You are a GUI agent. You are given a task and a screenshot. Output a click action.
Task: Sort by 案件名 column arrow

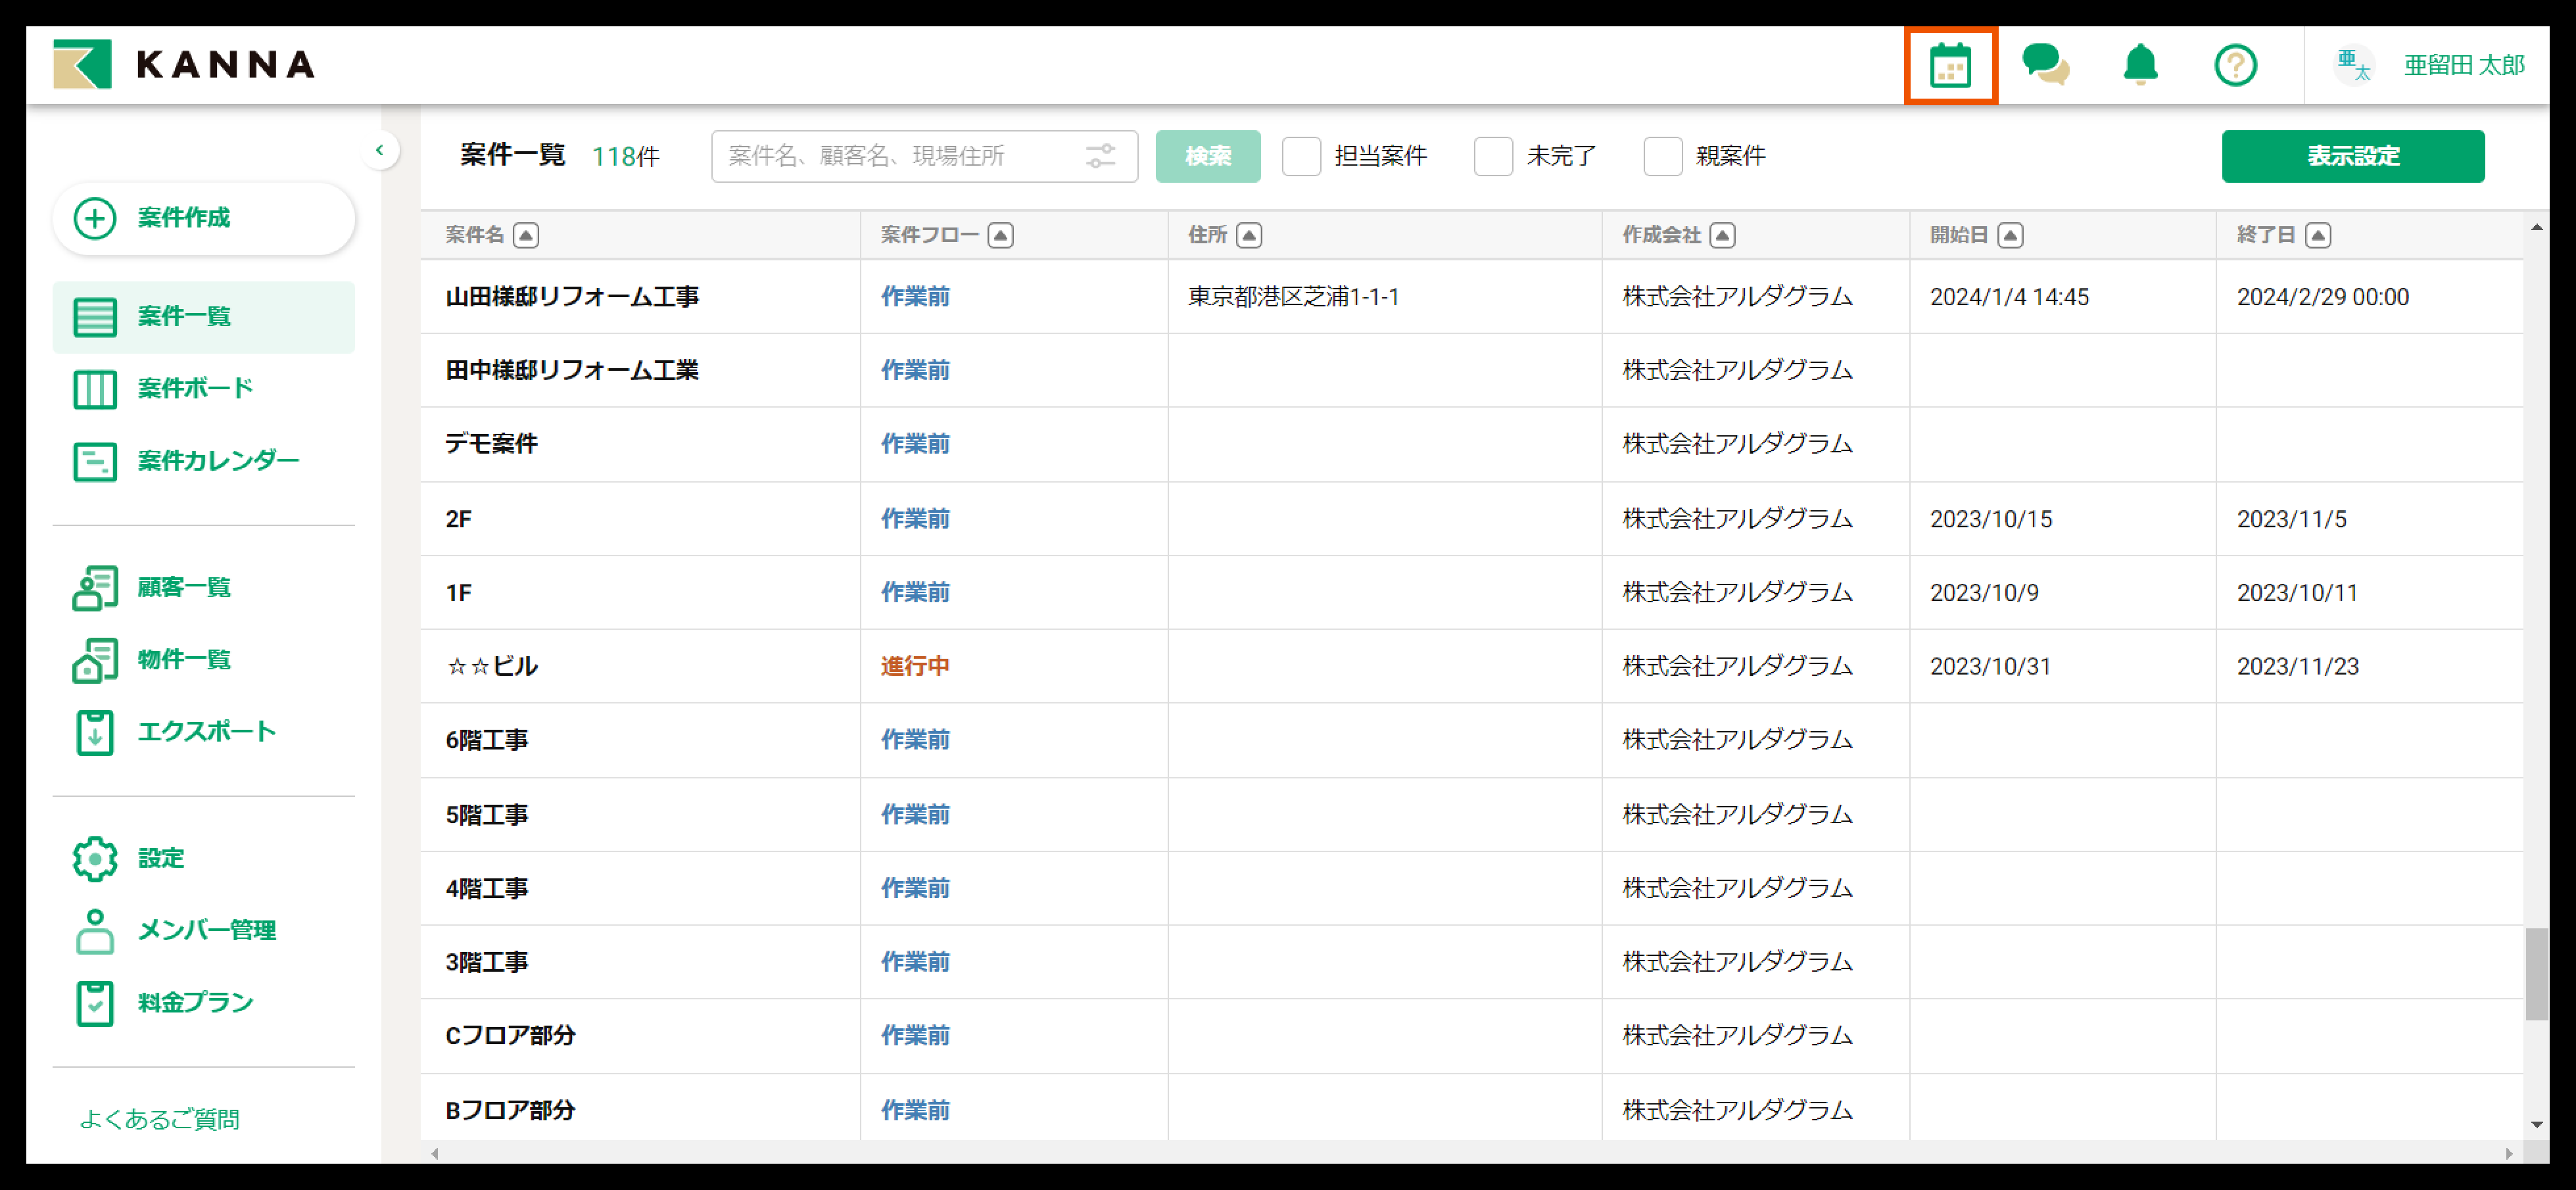(526, 235)
